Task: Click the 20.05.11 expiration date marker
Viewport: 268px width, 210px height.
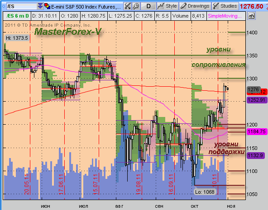Action: click(x=27, y=184)
